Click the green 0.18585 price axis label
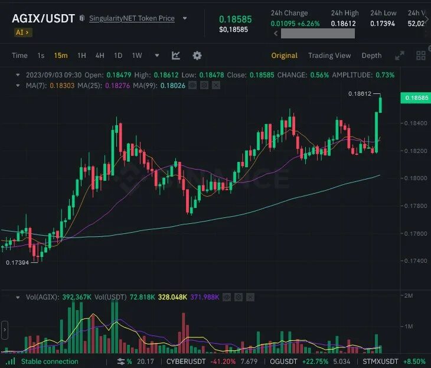 [416, 97]
